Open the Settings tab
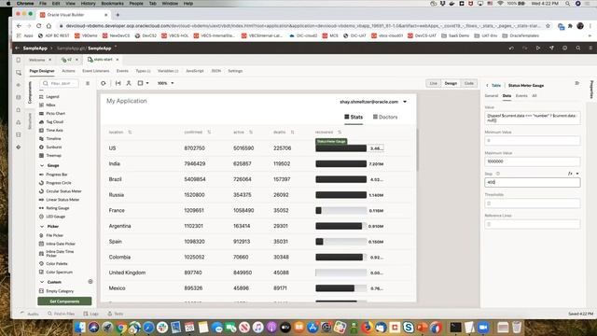This screenshot has width=597, height=336. tap(235, 71)
